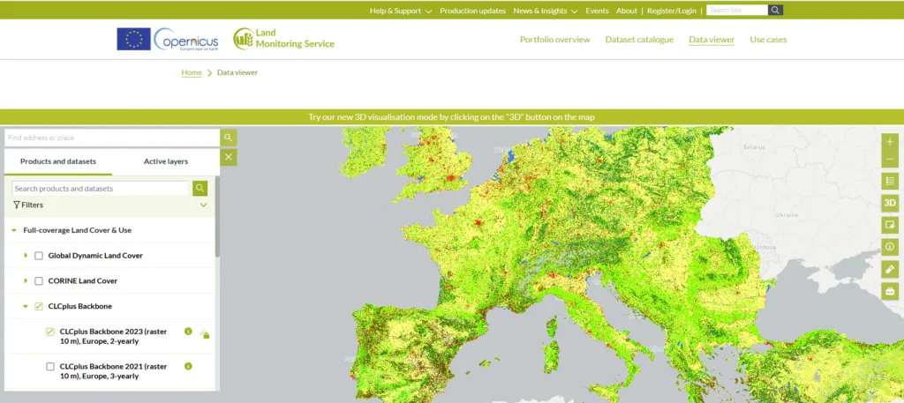904x403 pixels.
Task: Click the Filters funnel icon
Action: [x=17, y=205]
